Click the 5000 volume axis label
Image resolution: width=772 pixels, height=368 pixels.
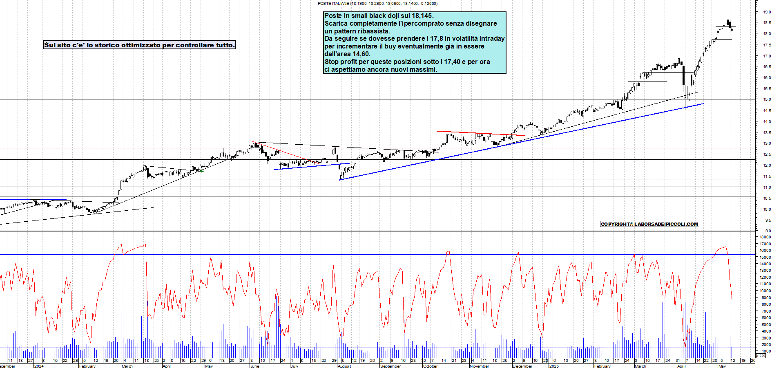[x=766, y=324]
